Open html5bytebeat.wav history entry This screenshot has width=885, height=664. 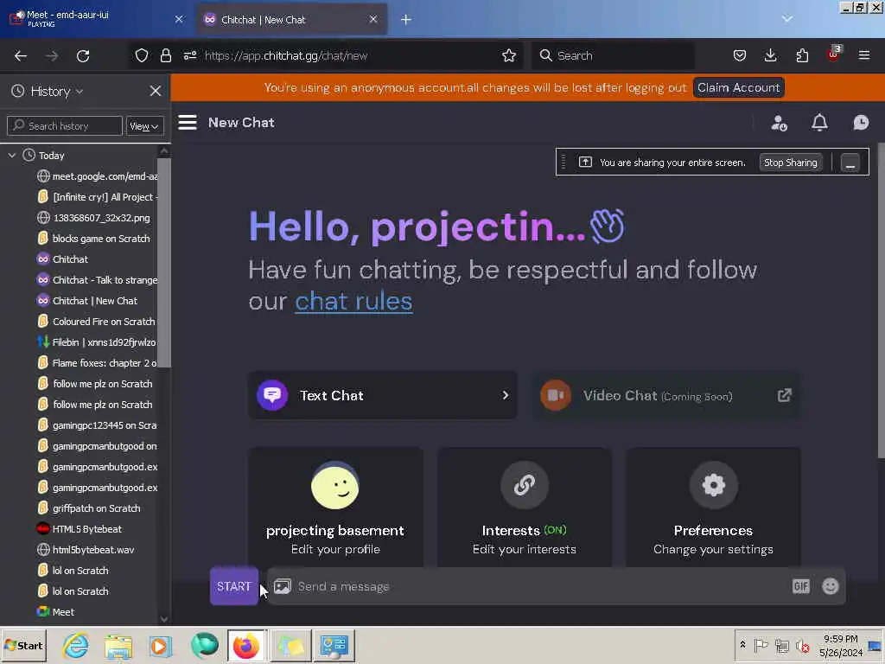click(86, 549)
